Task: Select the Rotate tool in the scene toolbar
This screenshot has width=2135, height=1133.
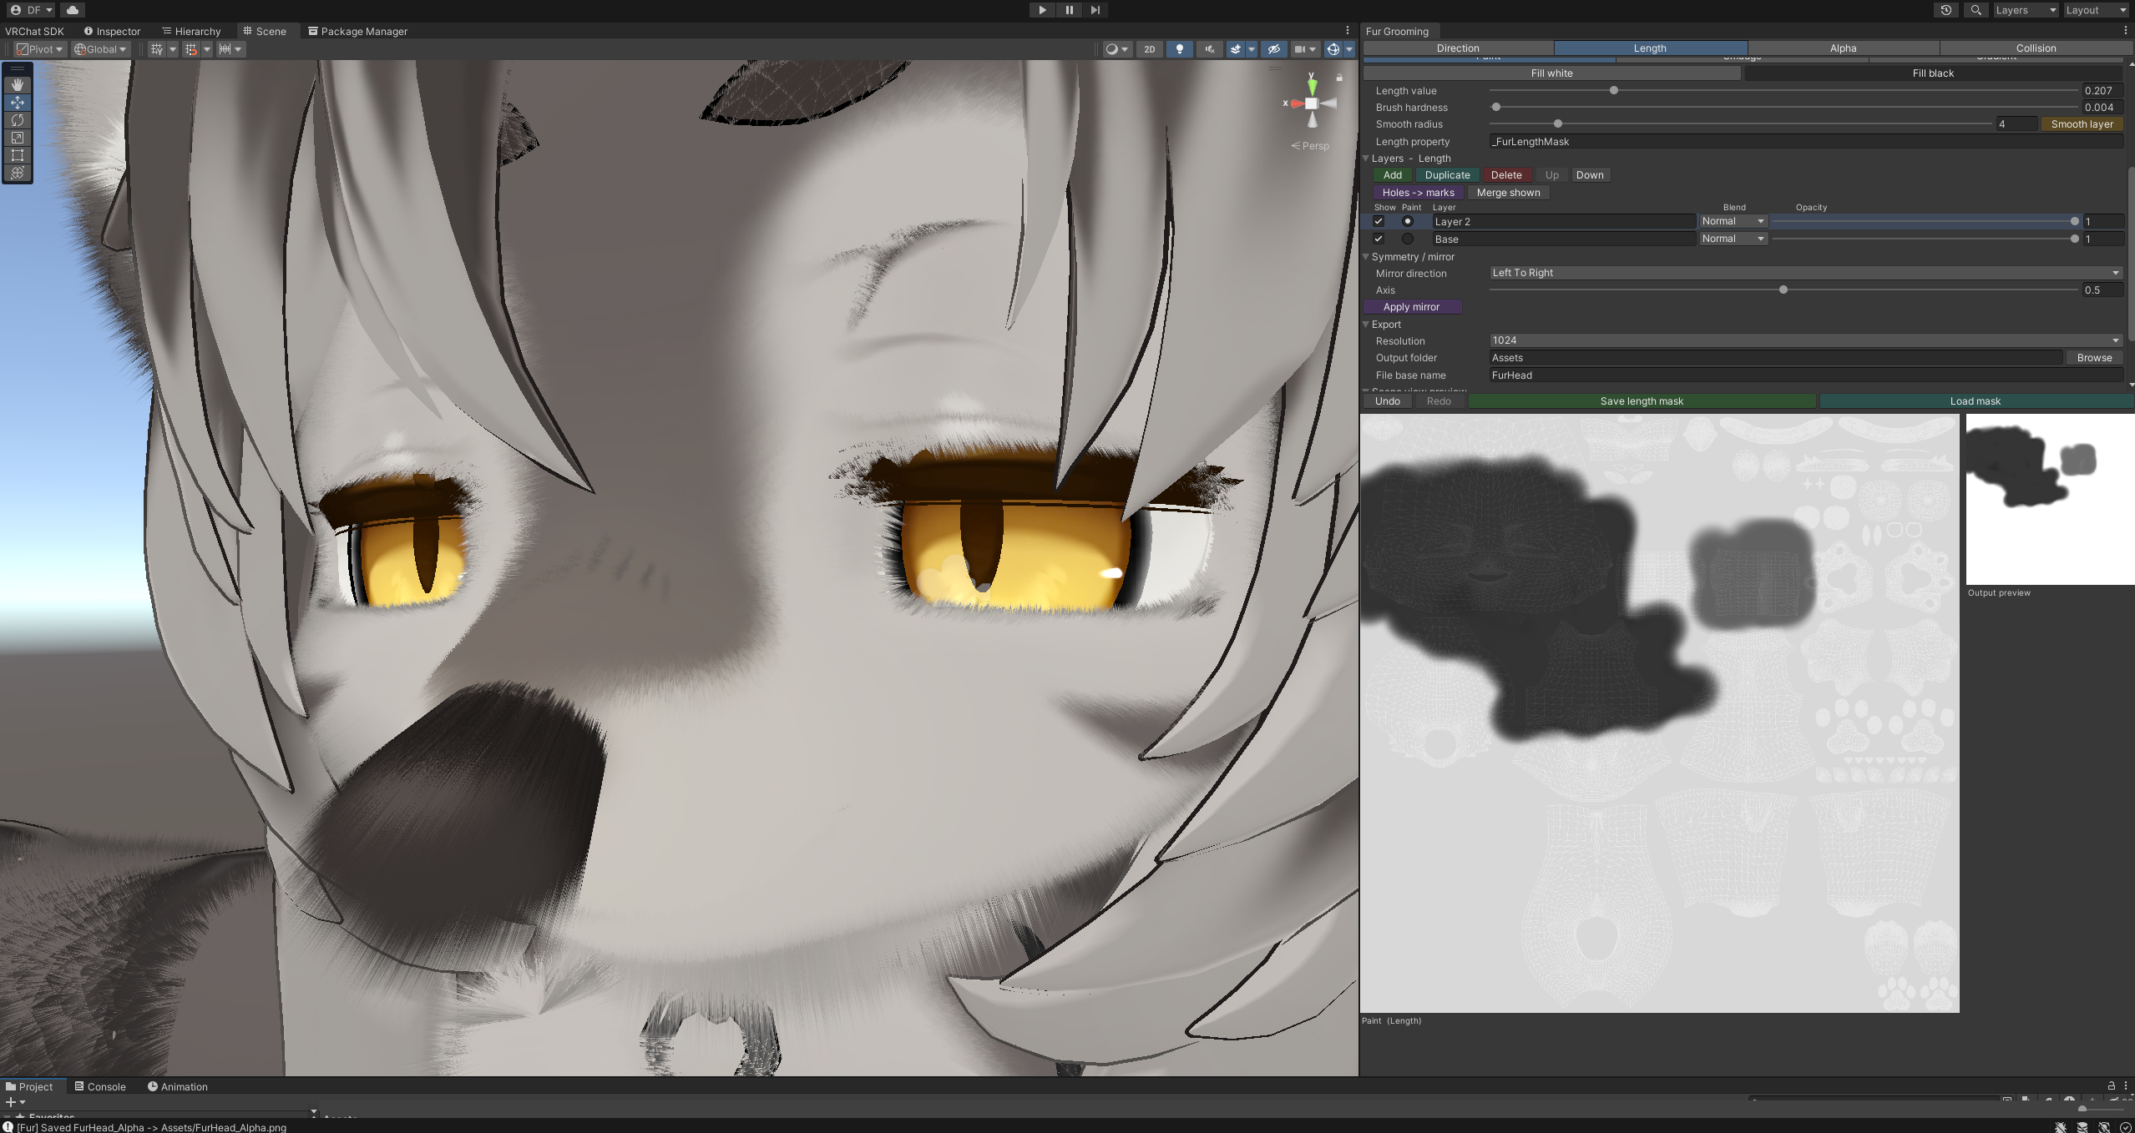Action: click(x=18, y=120)
